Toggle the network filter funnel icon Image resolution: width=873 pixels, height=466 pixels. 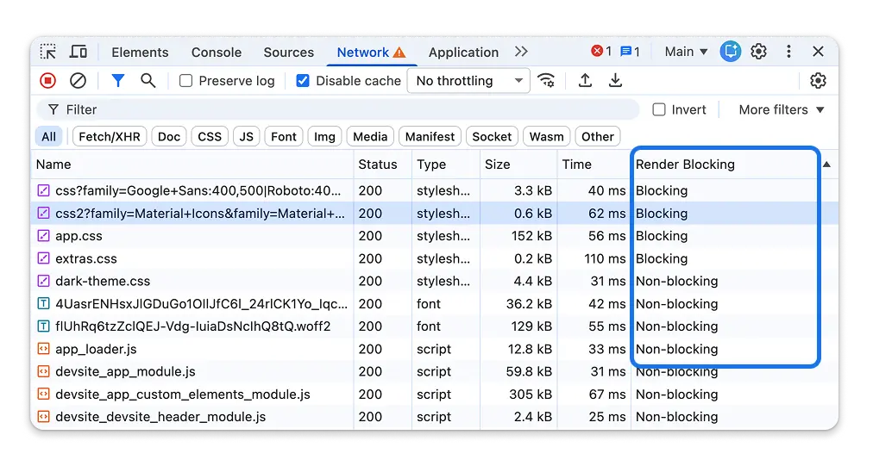tap(118, 81)
